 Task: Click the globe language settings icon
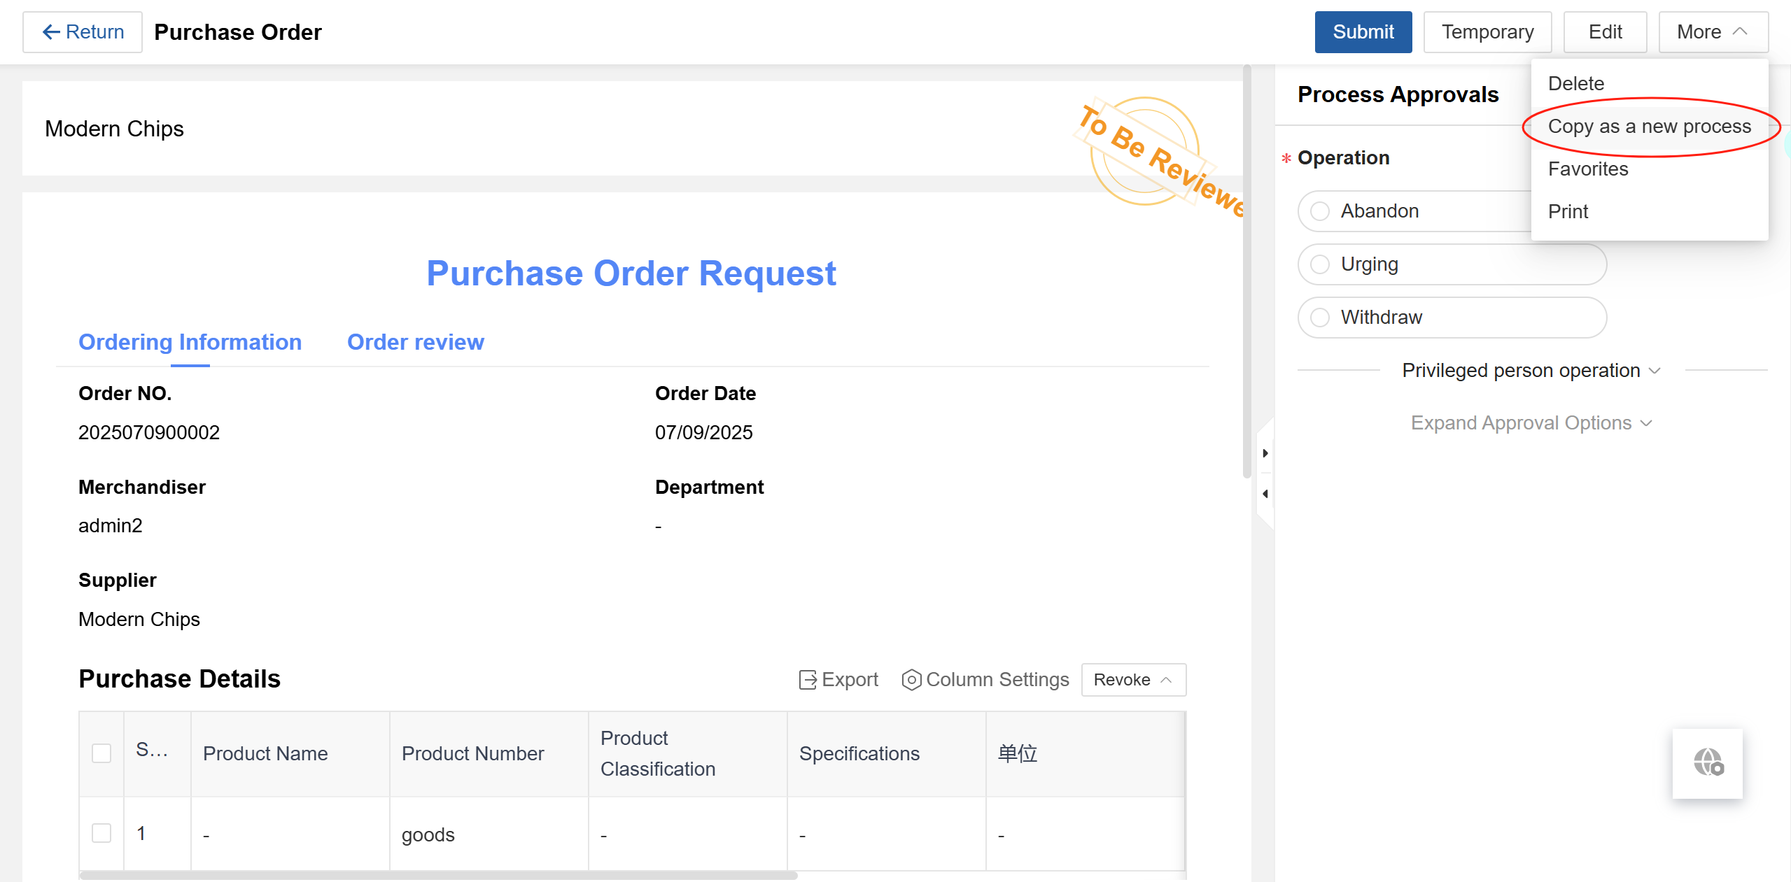(1707, 763)
